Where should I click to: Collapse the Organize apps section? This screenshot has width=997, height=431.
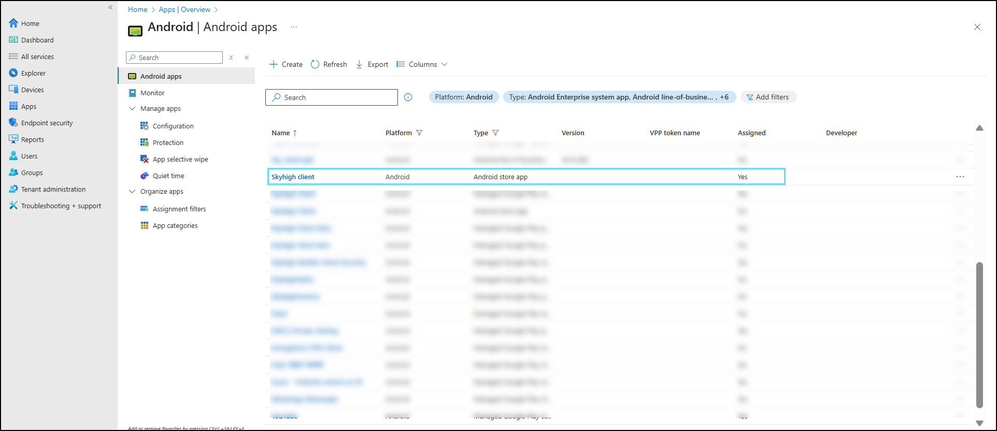point(132,192)
